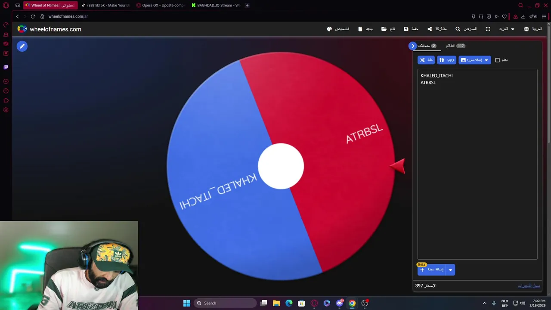Open the browser downloads icon

point(523,16)
